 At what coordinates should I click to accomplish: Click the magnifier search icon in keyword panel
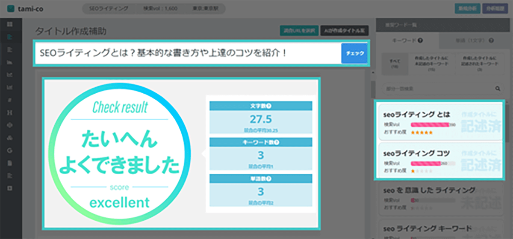[497, 89]
